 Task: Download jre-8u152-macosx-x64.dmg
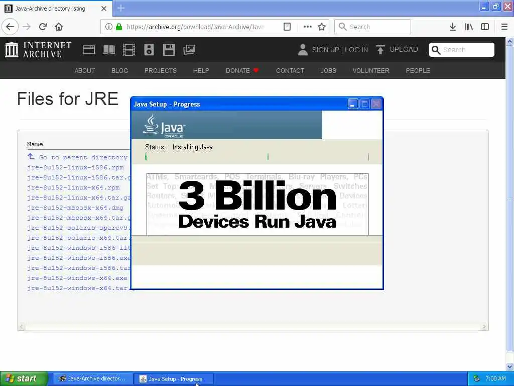click(75, 208)
